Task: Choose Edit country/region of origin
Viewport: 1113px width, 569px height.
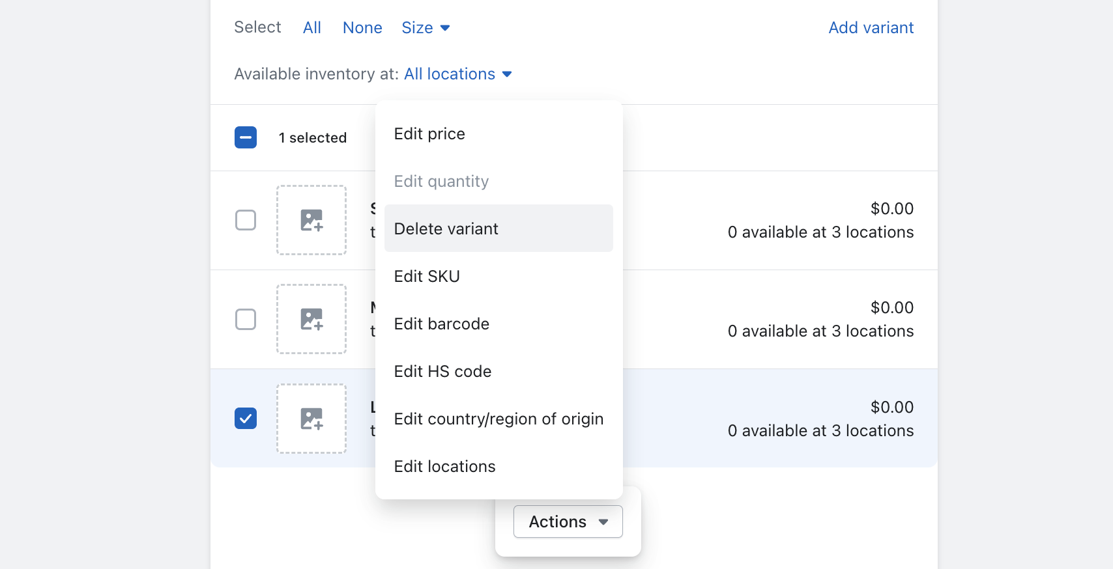Action: point(499,419)
